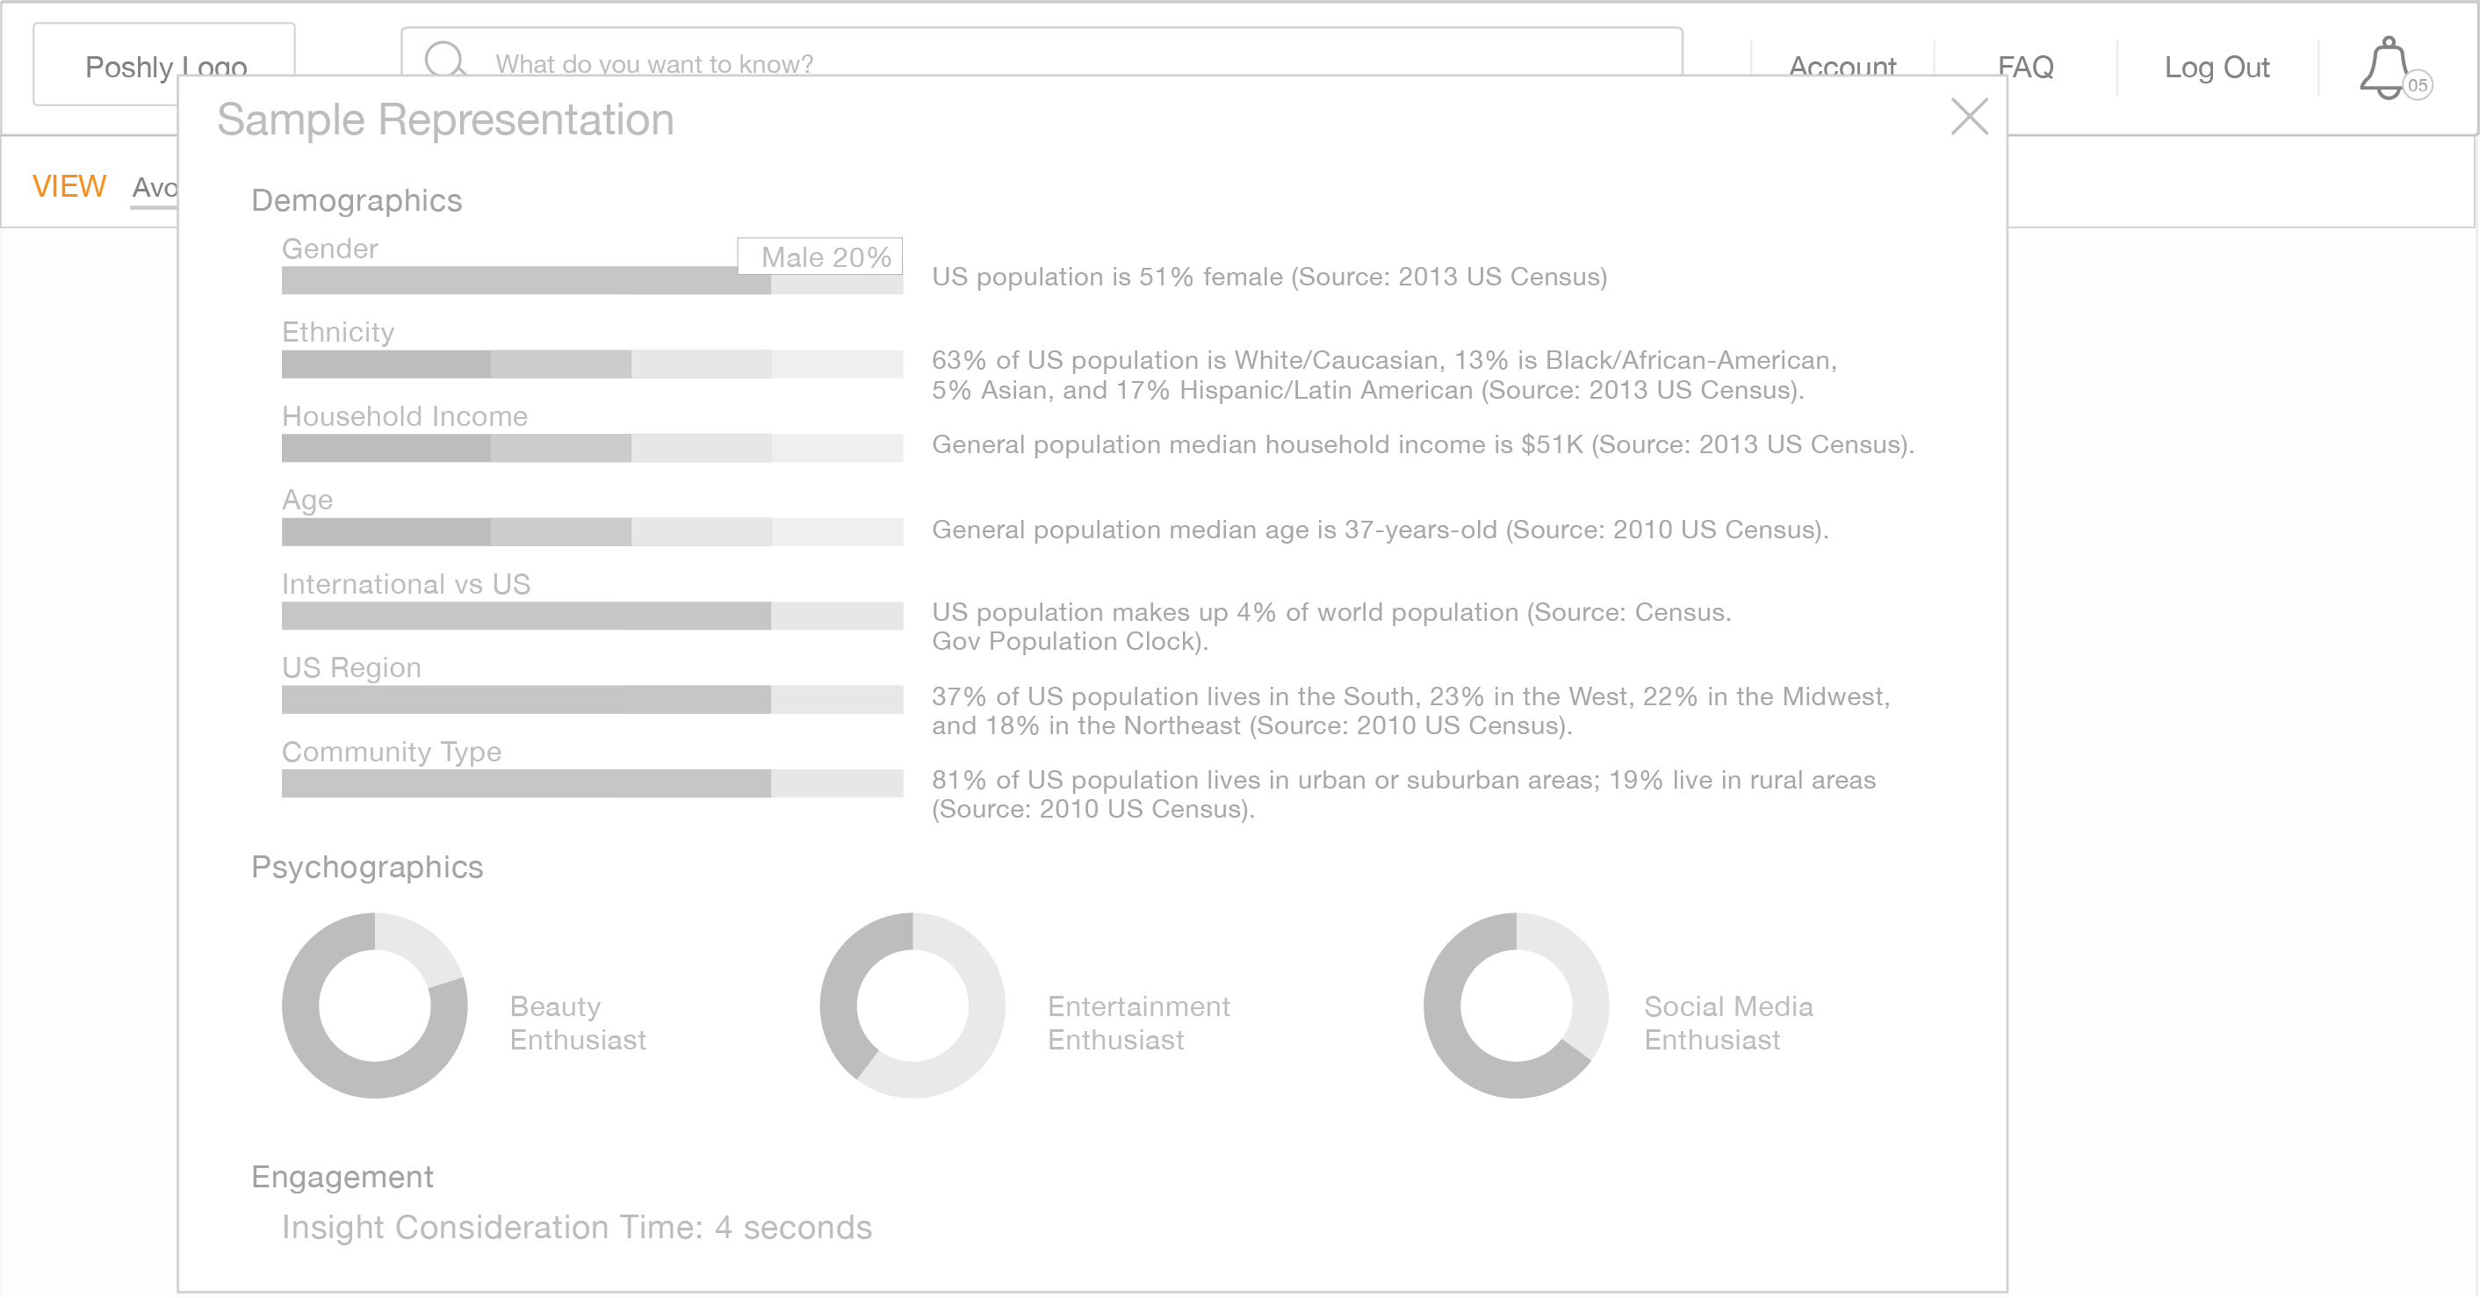Click the Engagement heading

[x=342, y=1177]
